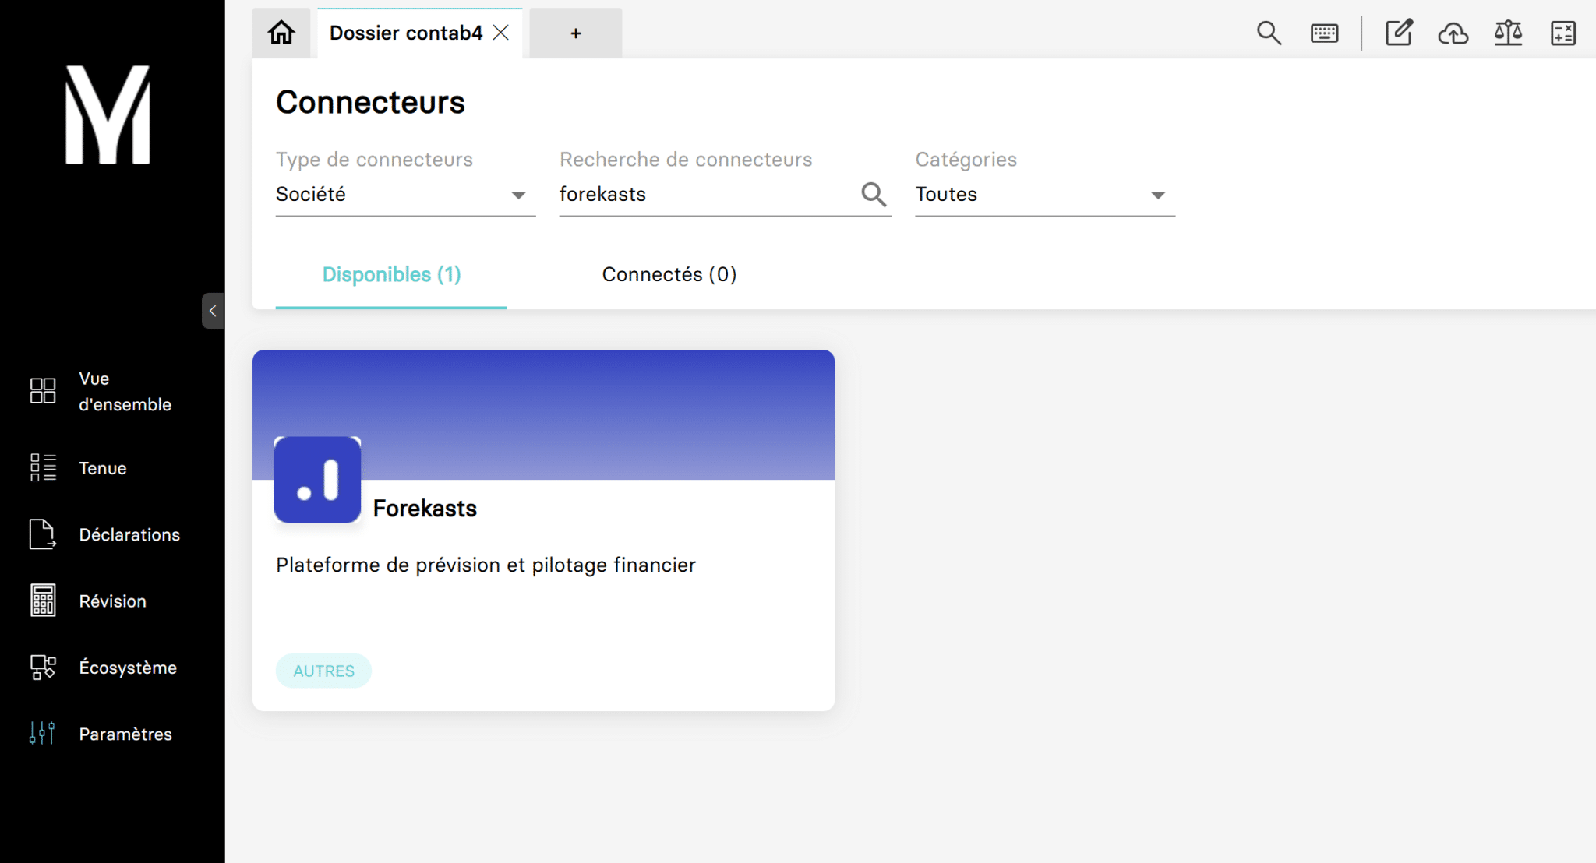
Task: Switch to the Connectés (0) tab
Action: [x=669, y=274]
